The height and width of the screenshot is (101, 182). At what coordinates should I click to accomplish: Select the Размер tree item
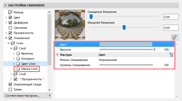[x=19, y=12]
